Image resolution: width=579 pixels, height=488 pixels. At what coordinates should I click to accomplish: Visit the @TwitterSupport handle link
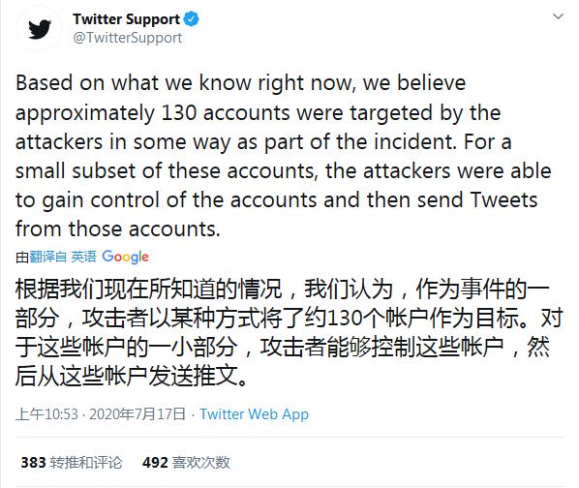pos(128,38)
